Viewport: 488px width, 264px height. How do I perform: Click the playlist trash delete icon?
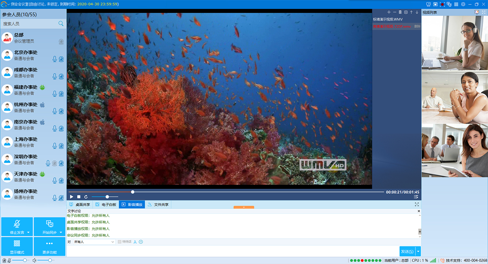(x=400, y=12)
